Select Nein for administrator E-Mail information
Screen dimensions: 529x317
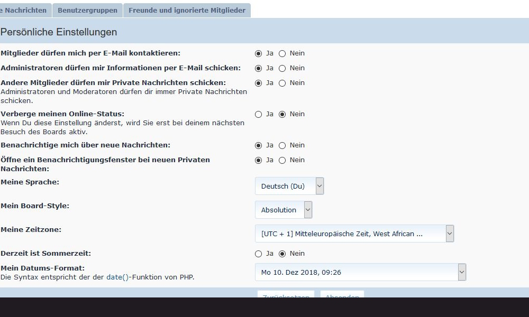(282, 68)
